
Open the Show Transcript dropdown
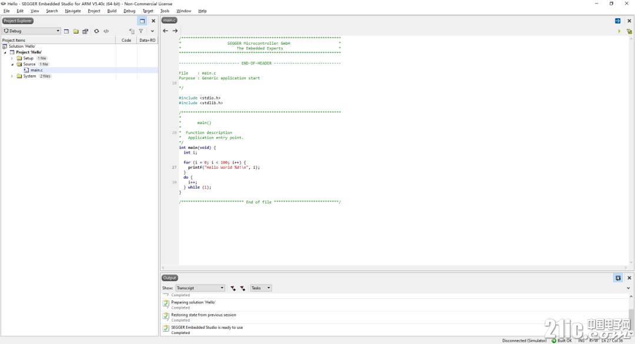(200, 288)
